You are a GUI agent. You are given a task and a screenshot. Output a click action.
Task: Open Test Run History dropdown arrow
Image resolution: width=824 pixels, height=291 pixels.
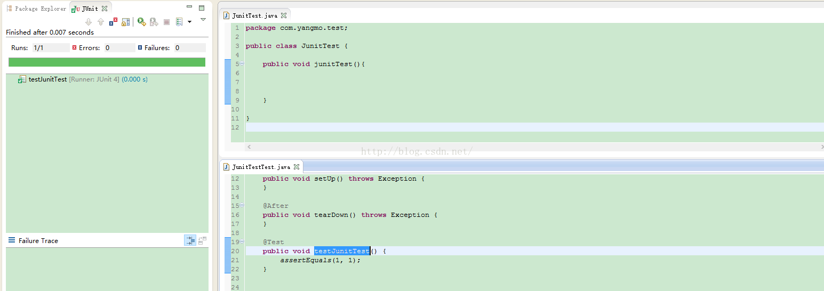[x=189, y=22]
